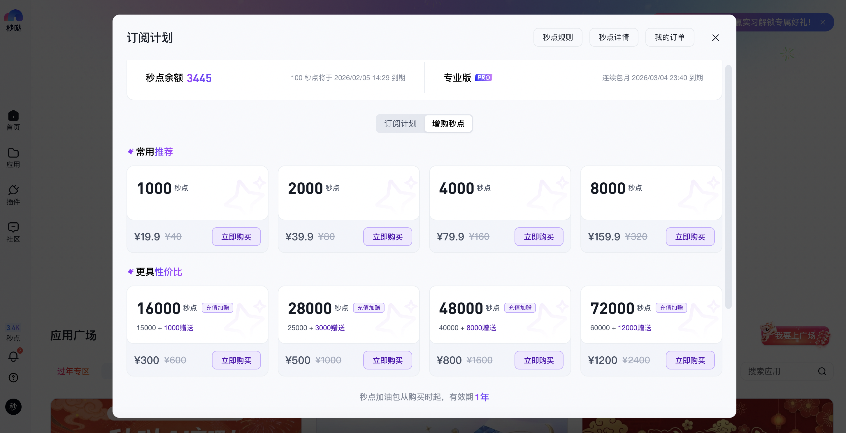Purchase the 72000 秒点 package at ¥1200

point(690,360)
